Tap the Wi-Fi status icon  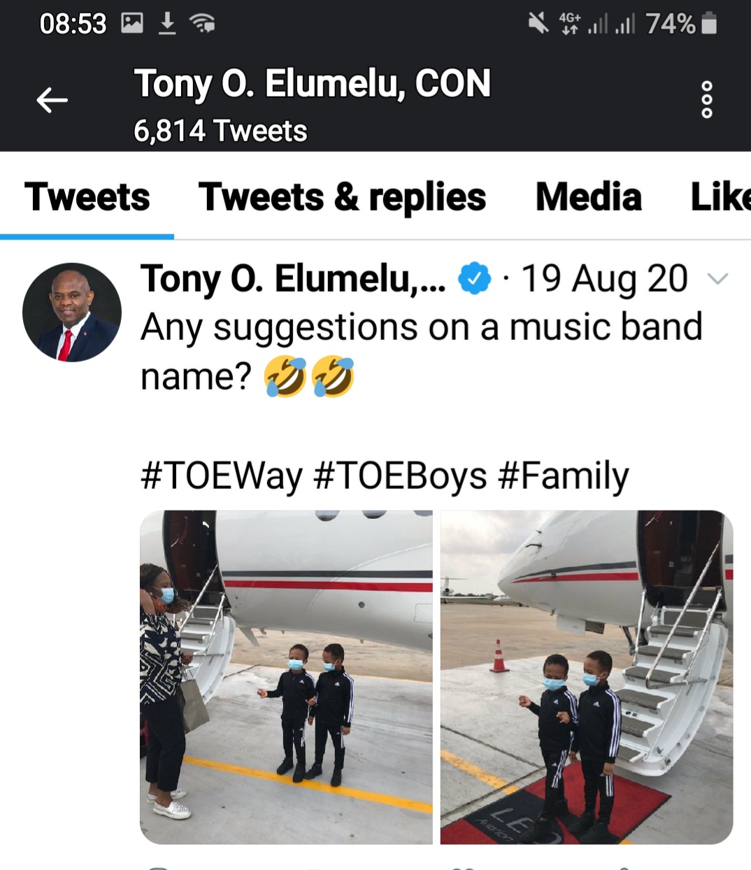click(202, 24)
